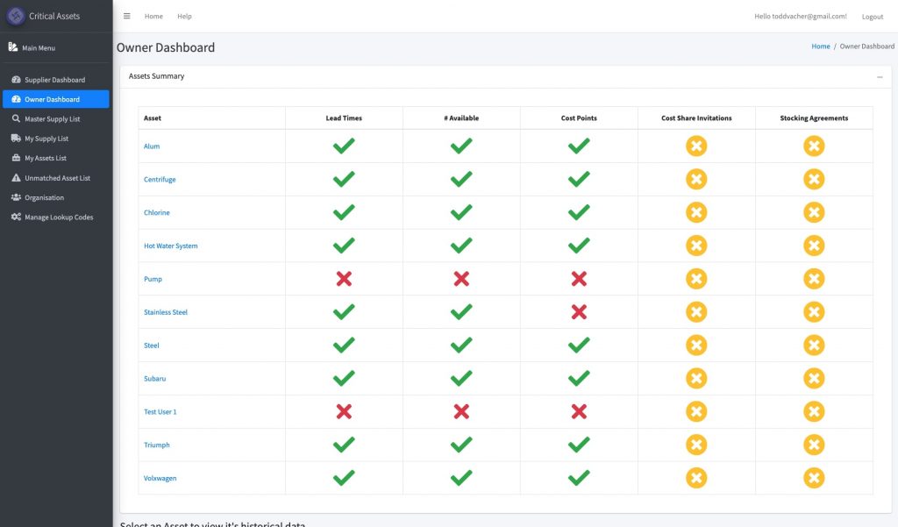Click the yellow Stocking Agreements icon for Subaru
898x527 pixels.
click(x=814, y=379)
